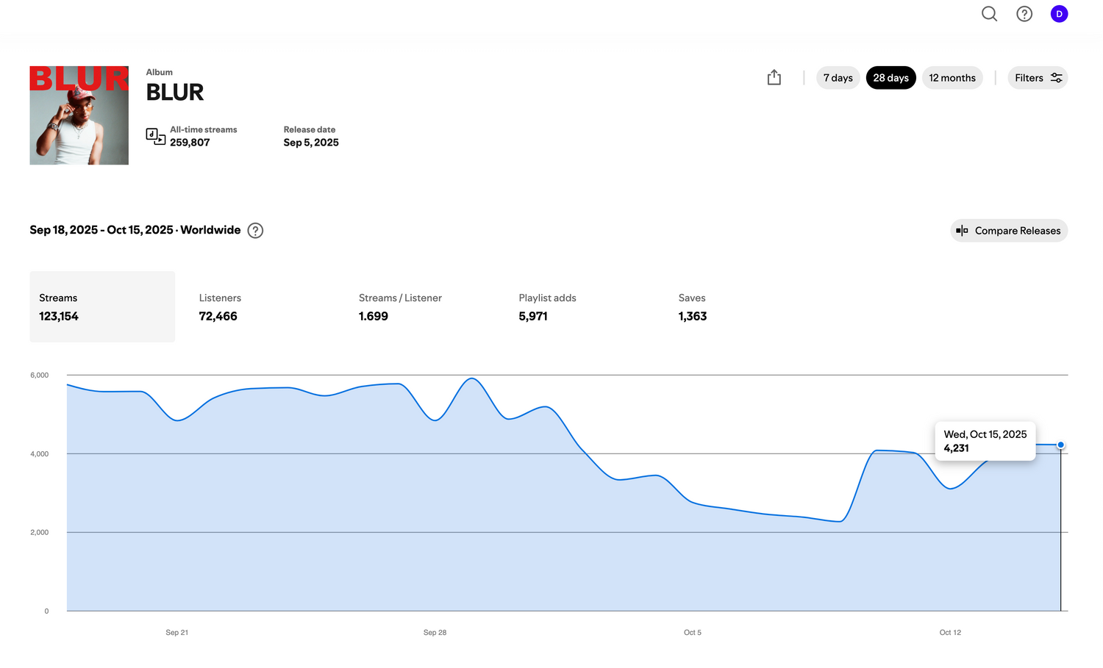
Task: Show the Streams / Listener metric
Action: click(x=400, y=307)
